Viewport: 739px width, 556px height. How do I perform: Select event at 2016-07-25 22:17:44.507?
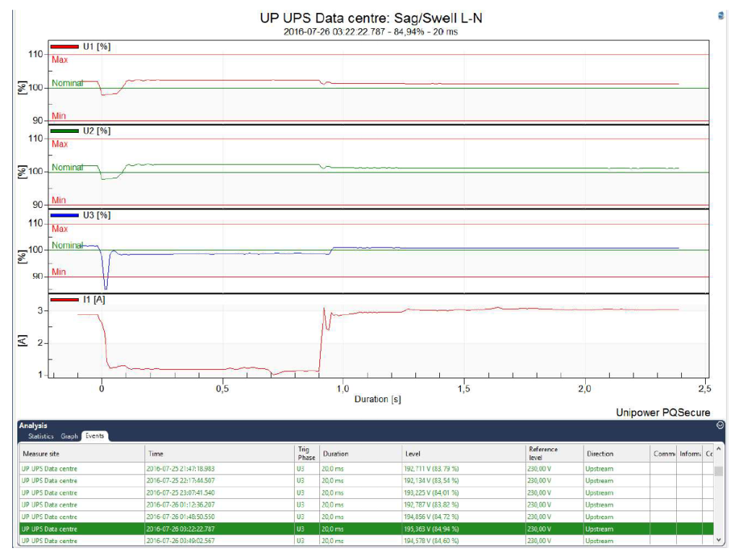366,481
